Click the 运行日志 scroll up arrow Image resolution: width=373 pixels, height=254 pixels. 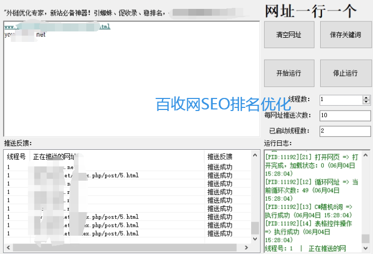click(x=366, y=155)
